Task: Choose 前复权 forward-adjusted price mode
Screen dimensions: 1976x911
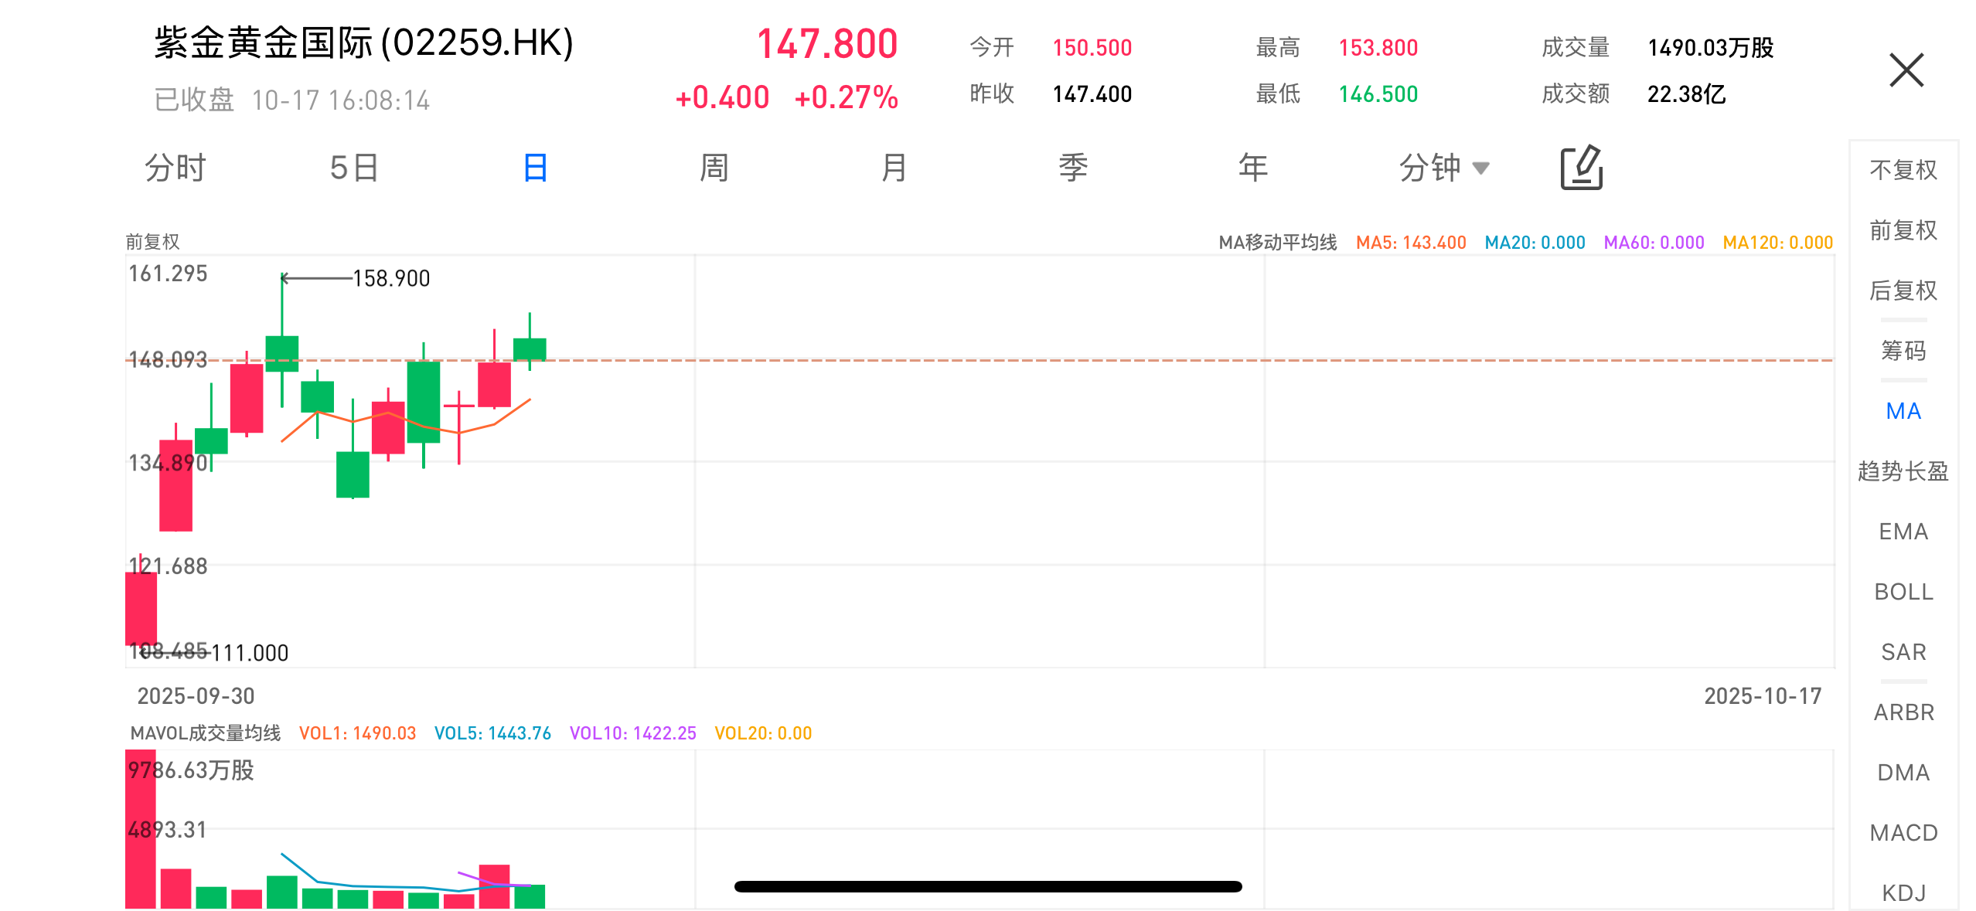Action: (x=1903, y=230)
